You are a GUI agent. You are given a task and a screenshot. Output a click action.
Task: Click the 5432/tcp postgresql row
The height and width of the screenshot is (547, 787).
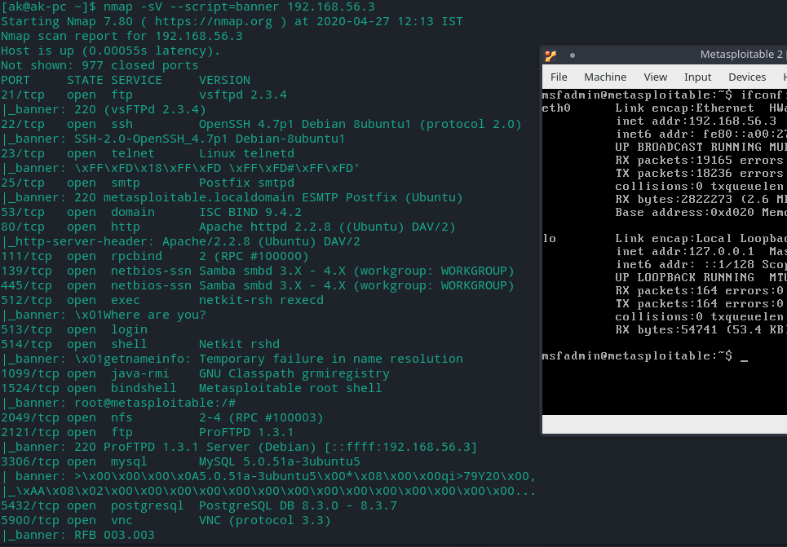[x=199, y=505]
